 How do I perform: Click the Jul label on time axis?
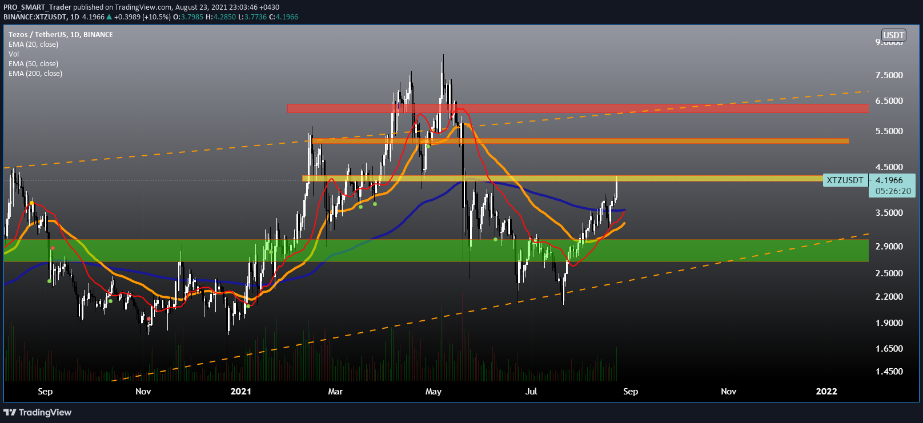[532, 391]
